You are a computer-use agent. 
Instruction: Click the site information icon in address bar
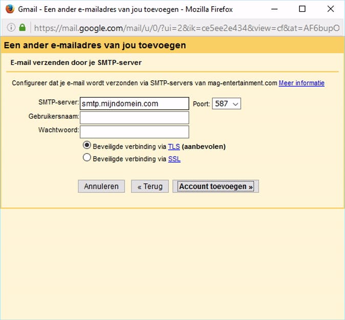[11, 28]
